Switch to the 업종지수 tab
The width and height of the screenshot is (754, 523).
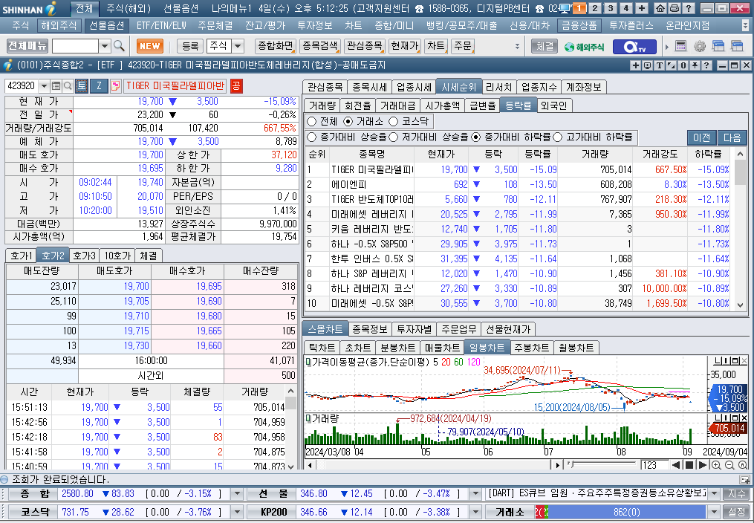tap(539, 87)
